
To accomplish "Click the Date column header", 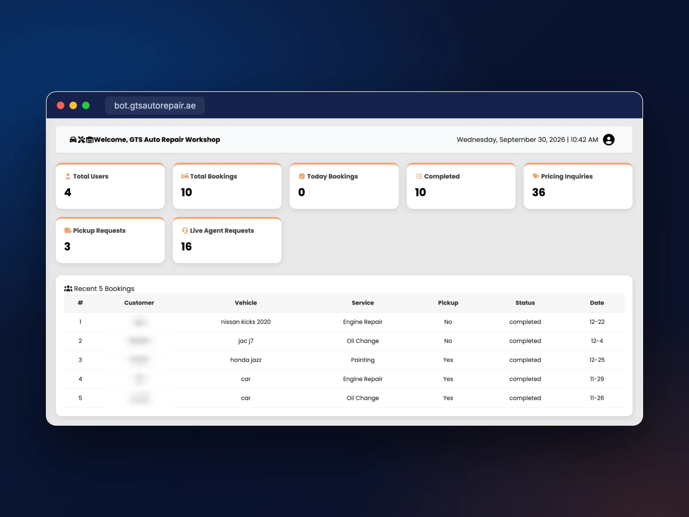I will point(597,303).
